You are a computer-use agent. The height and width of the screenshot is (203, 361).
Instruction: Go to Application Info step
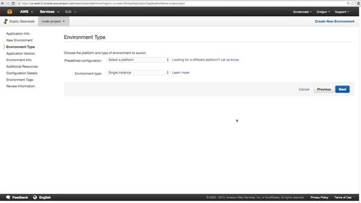point(17,34)
